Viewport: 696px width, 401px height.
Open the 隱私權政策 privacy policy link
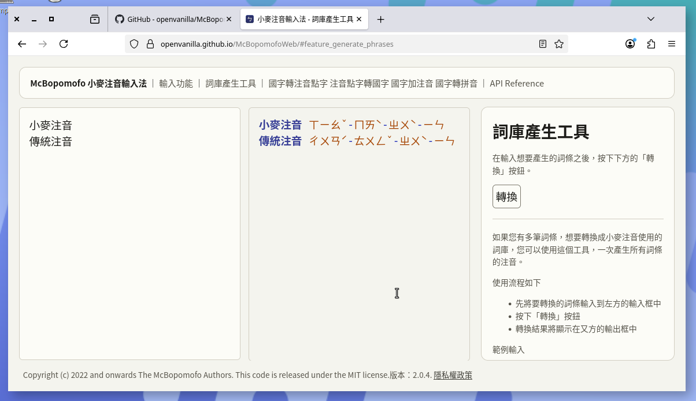tap(453, 375)
